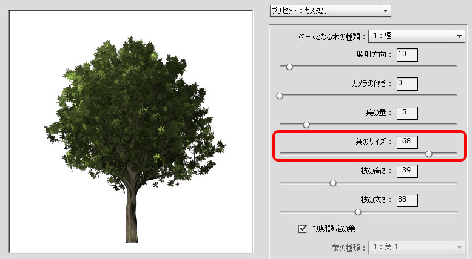Viewport: 472px width, 259px height.
Task: Click the カメラの傾き label text
Action: (372, 84)
